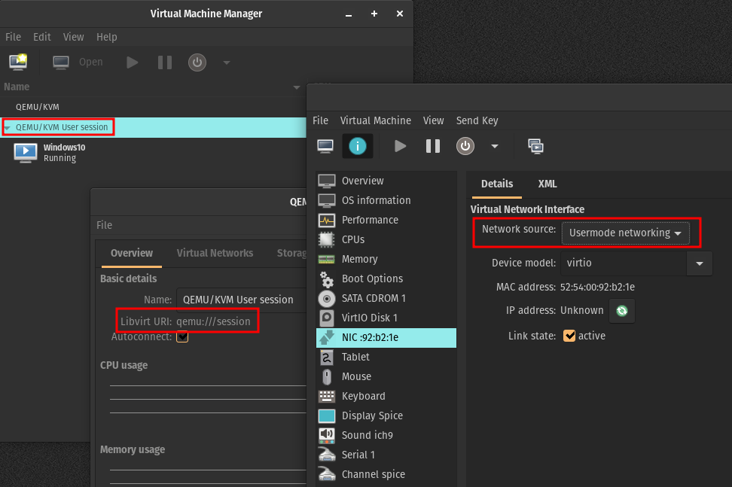Select SATA CDROM 1 device
The height and width of the screenshot is (487, 732).
386,298
